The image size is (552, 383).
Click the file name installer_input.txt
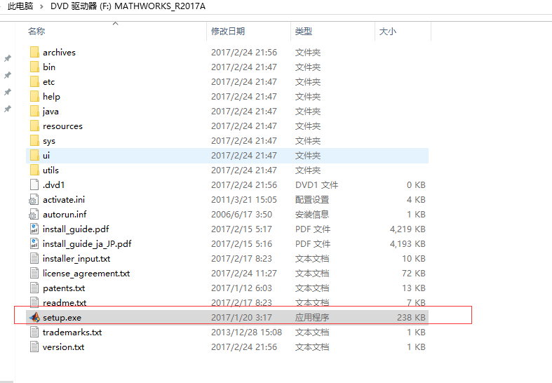[76, 259]
